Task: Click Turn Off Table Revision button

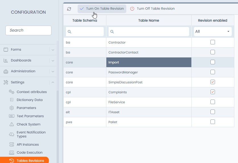Action: click(x=152, y=9)
